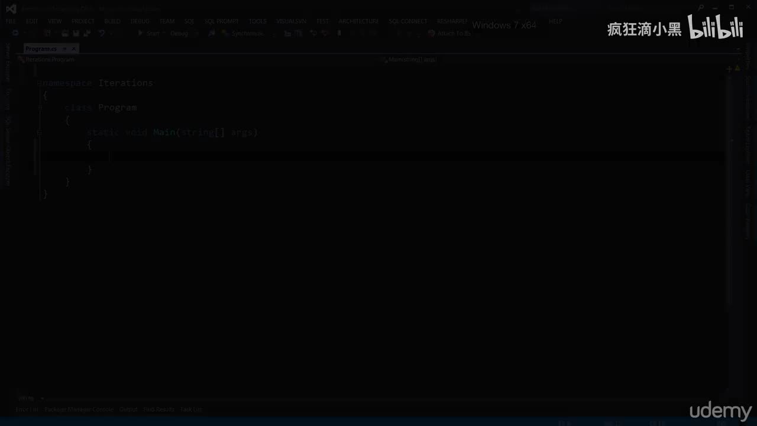Click the Undo toolbar icon
Viewport: 757px width, 426px height.
[x=102, y=34]
